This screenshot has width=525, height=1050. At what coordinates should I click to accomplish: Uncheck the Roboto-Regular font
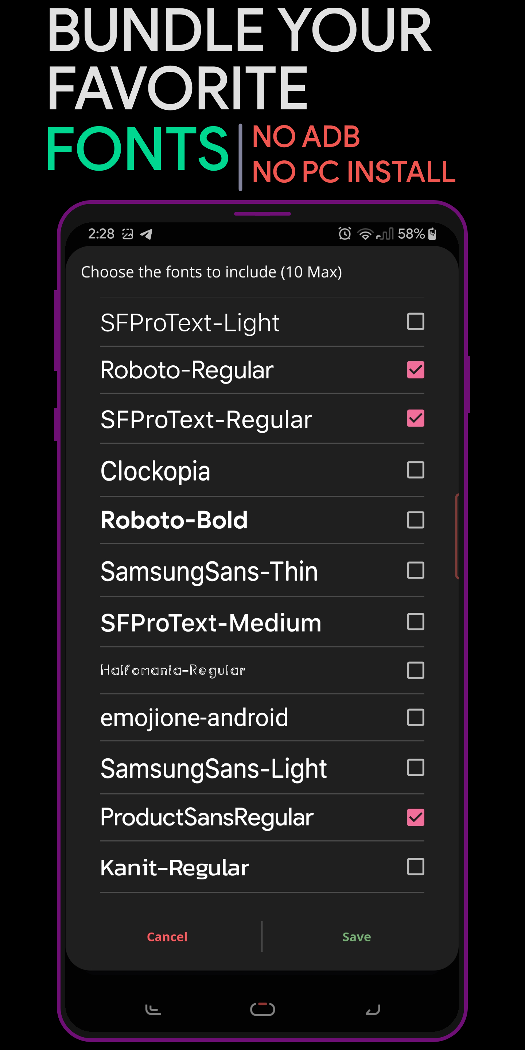click(415, 370)
